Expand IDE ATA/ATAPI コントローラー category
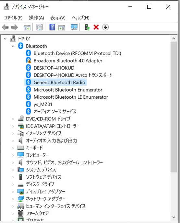The image size is (180, 223). point(13,126)
